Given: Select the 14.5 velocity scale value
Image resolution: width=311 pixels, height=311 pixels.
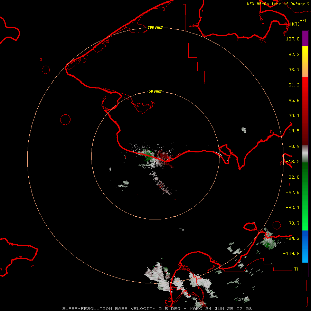Looking at the screenshot, I should click(x=294, y=131).
